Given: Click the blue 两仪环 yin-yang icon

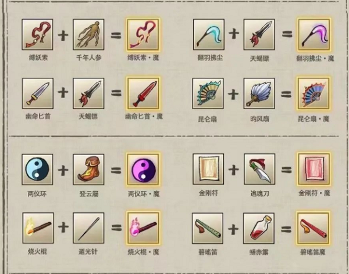Looking at the screenshot, I should (x=37, y=170).
